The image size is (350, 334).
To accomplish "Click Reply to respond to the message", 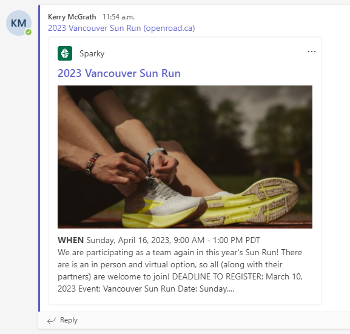I will (69, 320).
